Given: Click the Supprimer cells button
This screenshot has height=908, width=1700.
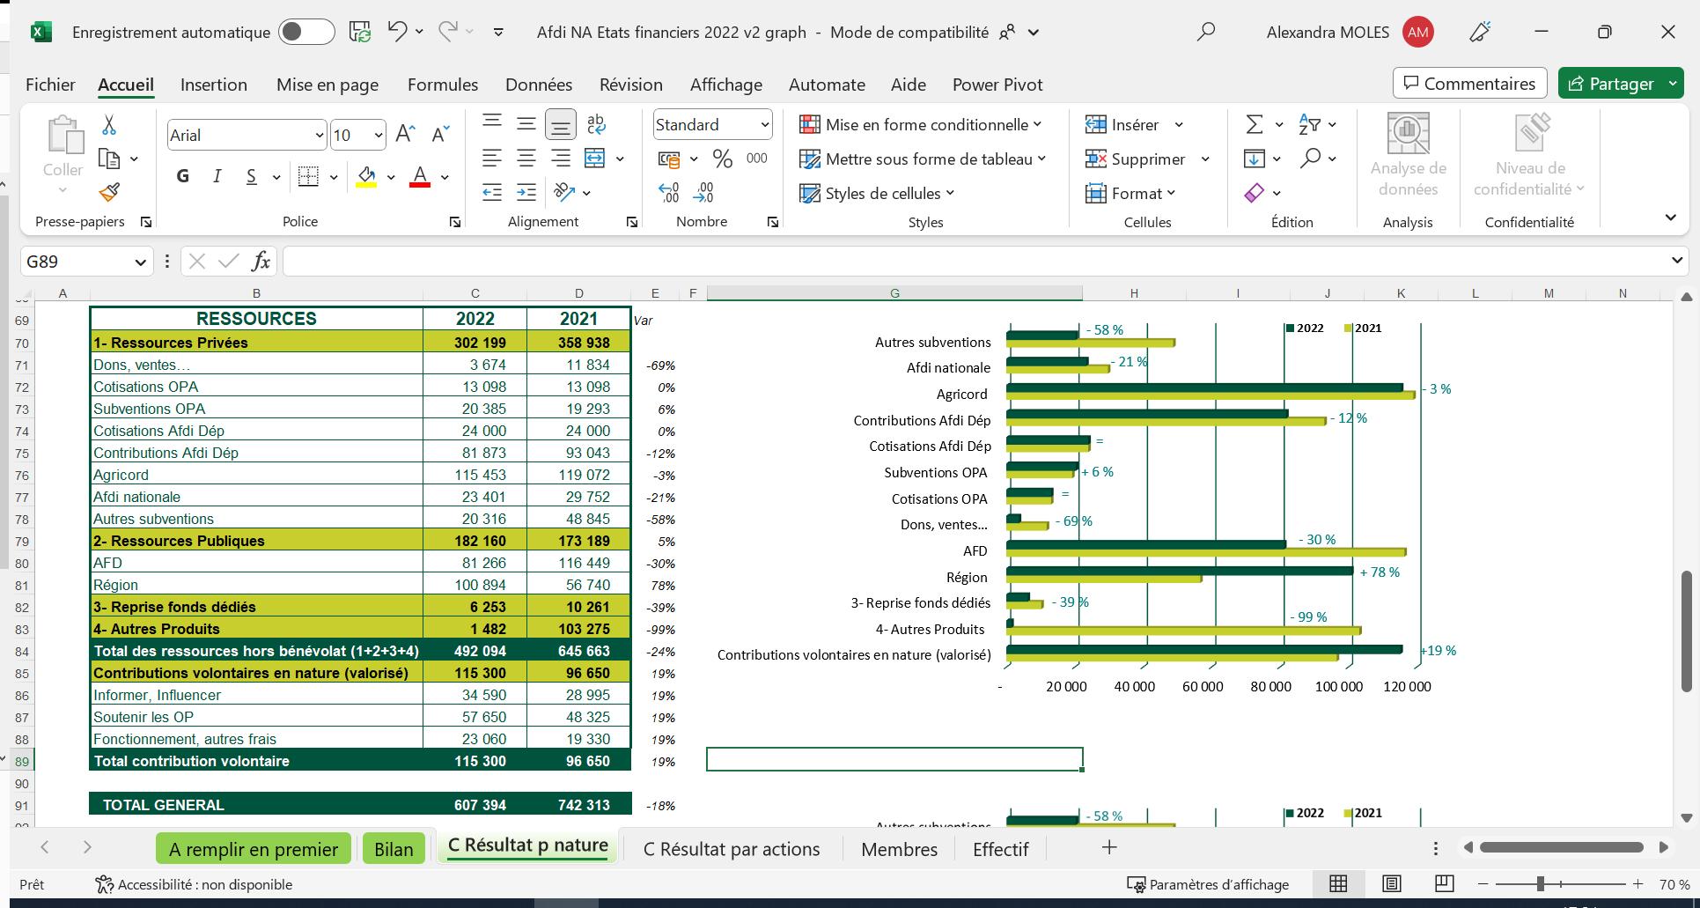Looking at the screenshot, I should (x=1137, y=159).
